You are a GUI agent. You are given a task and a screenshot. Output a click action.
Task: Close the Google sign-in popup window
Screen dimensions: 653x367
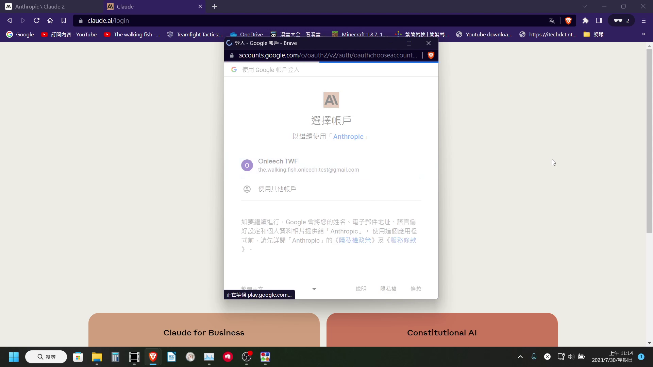click(429, 43)
